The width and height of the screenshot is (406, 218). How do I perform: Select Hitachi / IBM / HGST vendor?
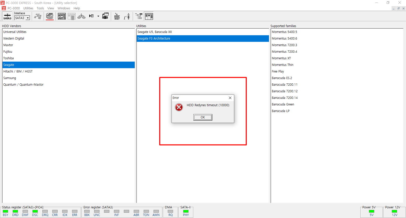point(69,71)
